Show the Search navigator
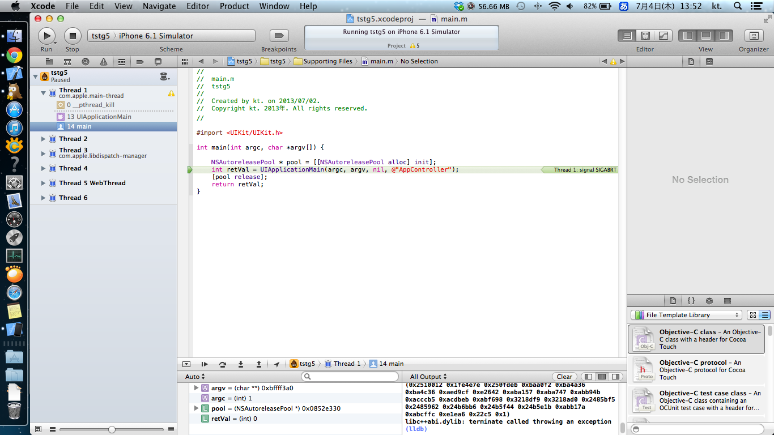This screenshot has height=435, width=774. pyautogui.click(x=86, y=61)
